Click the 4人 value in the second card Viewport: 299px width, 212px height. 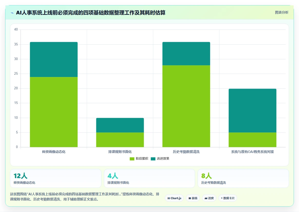pyautogui.click(x=113, y=176)
